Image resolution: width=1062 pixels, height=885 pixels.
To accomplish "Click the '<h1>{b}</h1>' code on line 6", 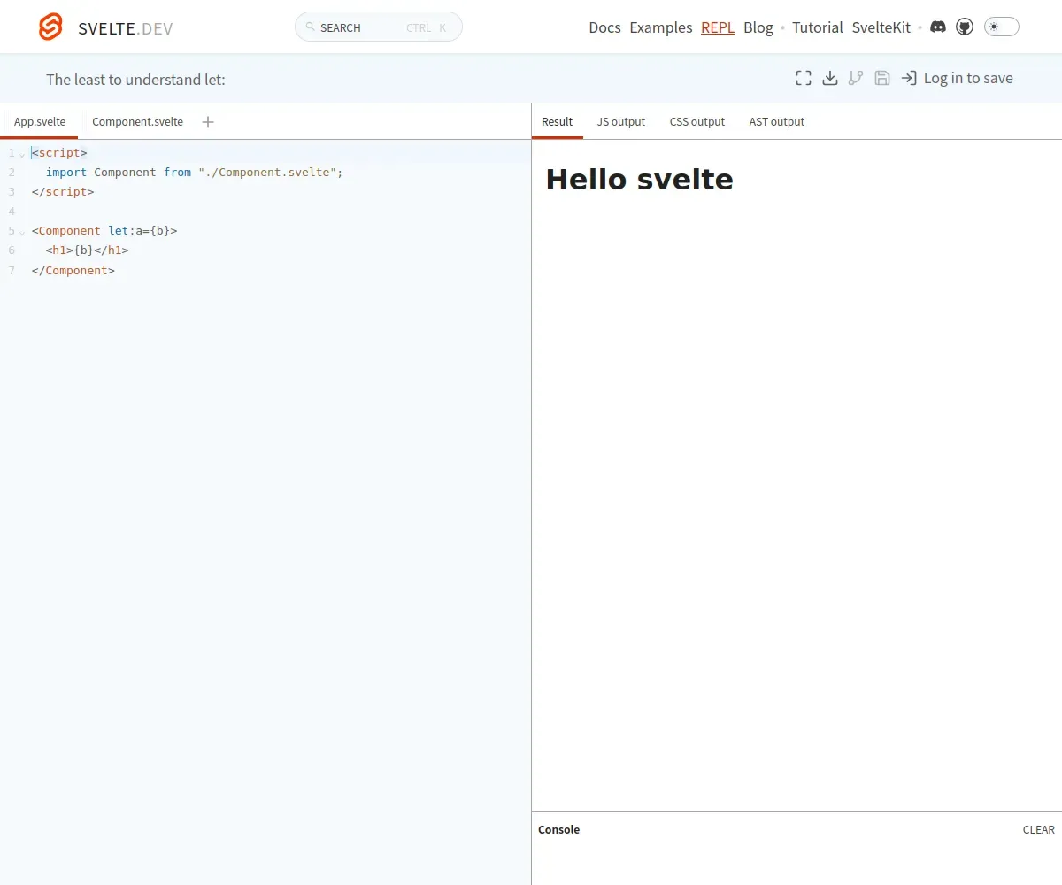I will [88, 250].
